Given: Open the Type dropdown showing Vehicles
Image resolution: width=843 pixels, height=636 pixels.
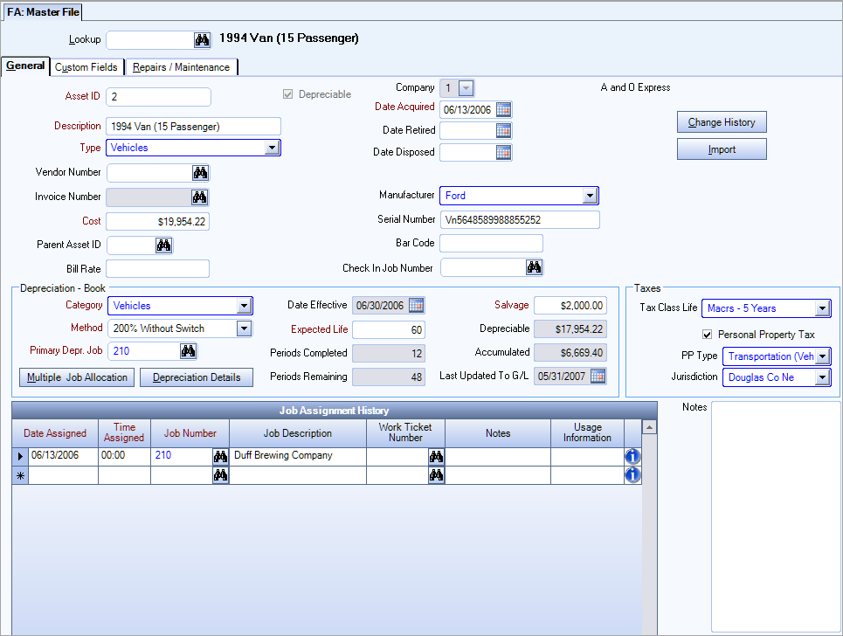Looking at the screenshot, I should point(271,148).
